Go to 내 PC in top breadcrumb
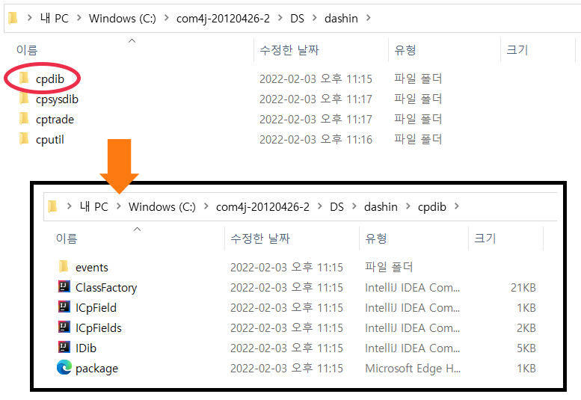581x400 pixels. pos(55,18)
